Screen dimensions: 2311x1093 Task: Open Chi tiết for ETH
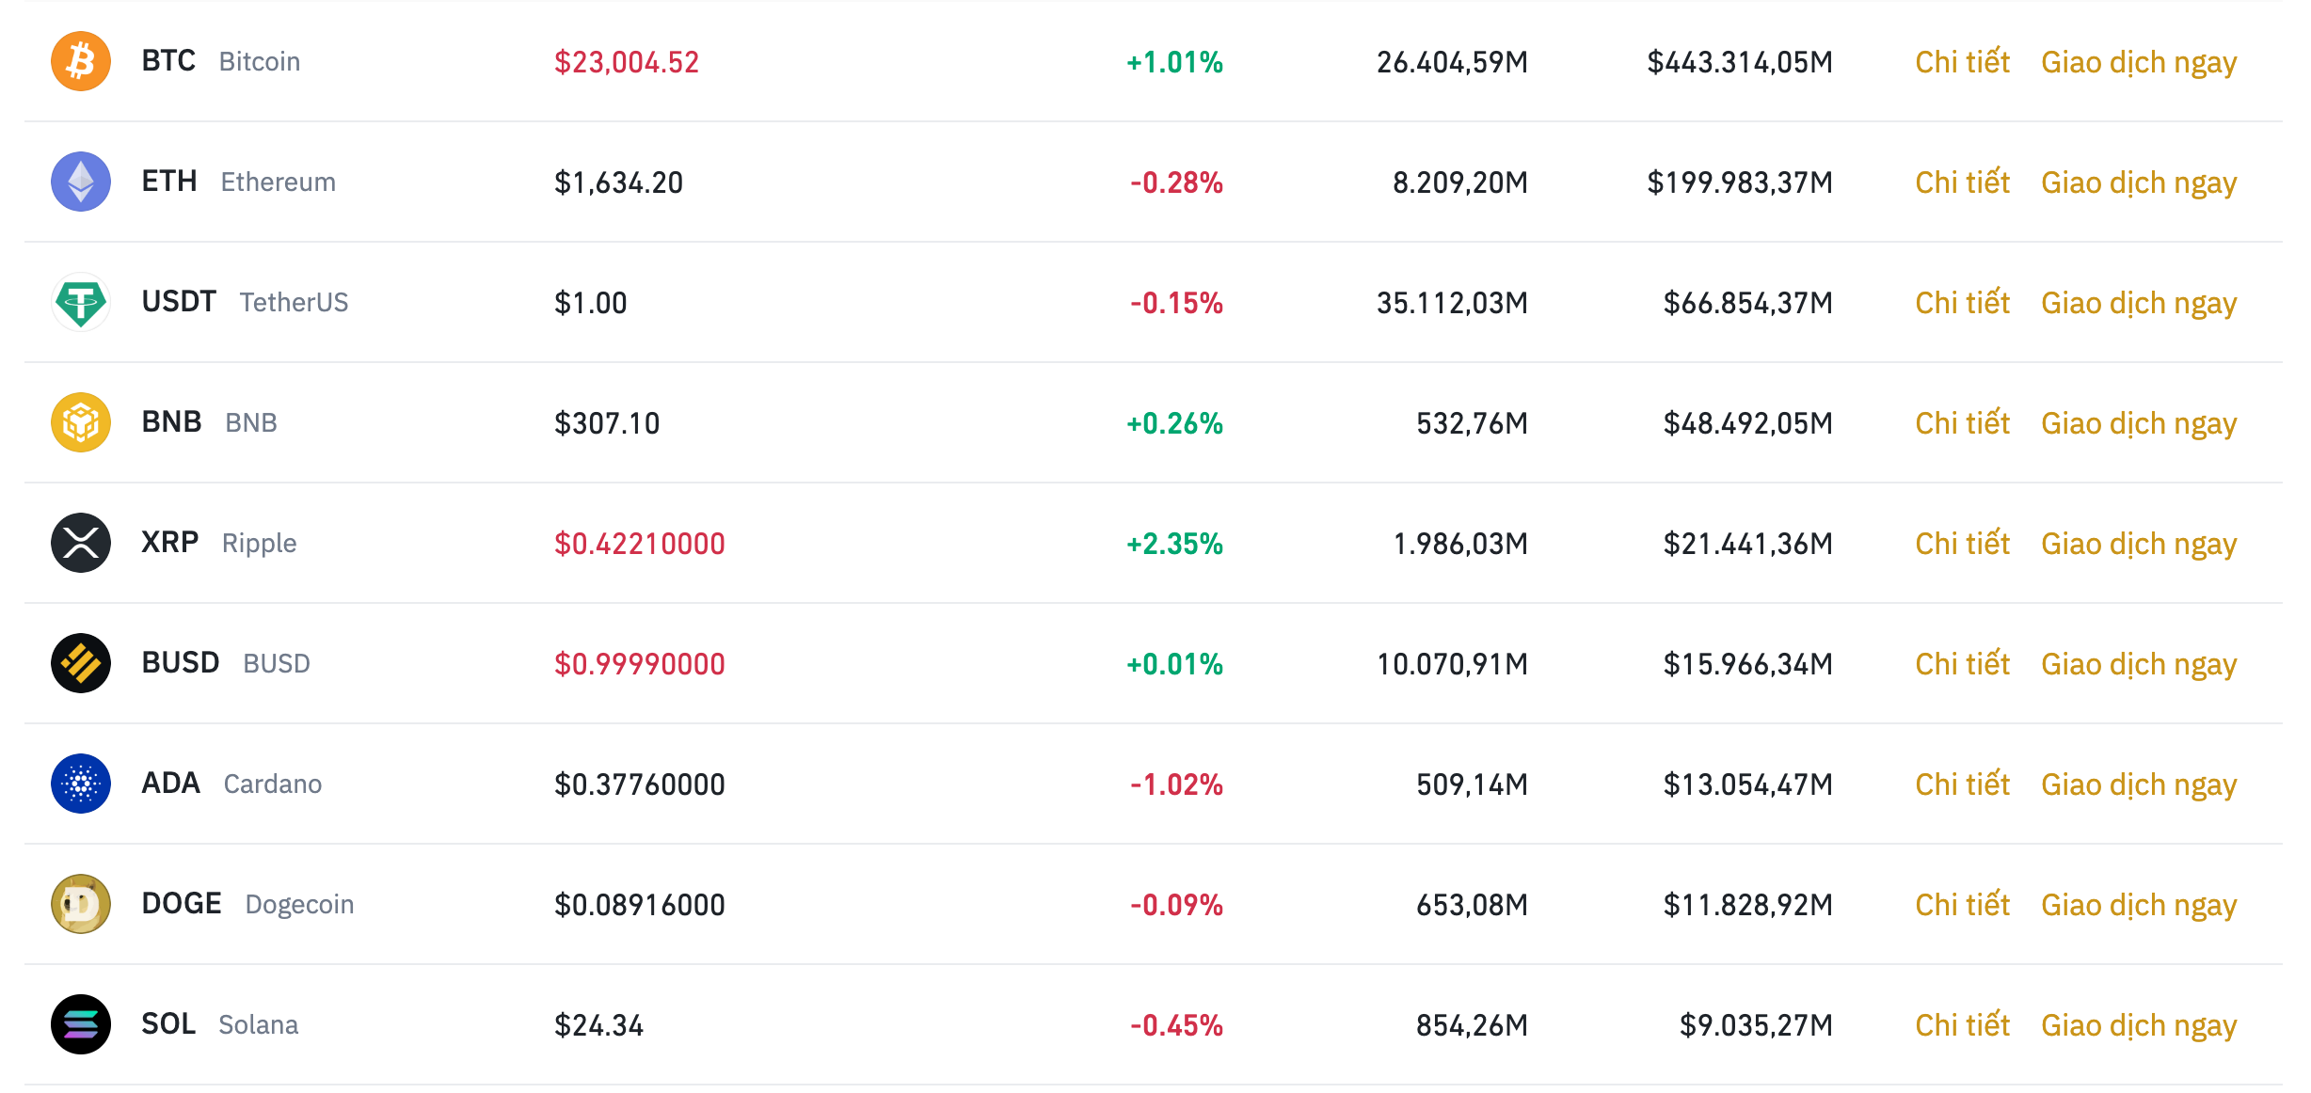(1962, 182)
